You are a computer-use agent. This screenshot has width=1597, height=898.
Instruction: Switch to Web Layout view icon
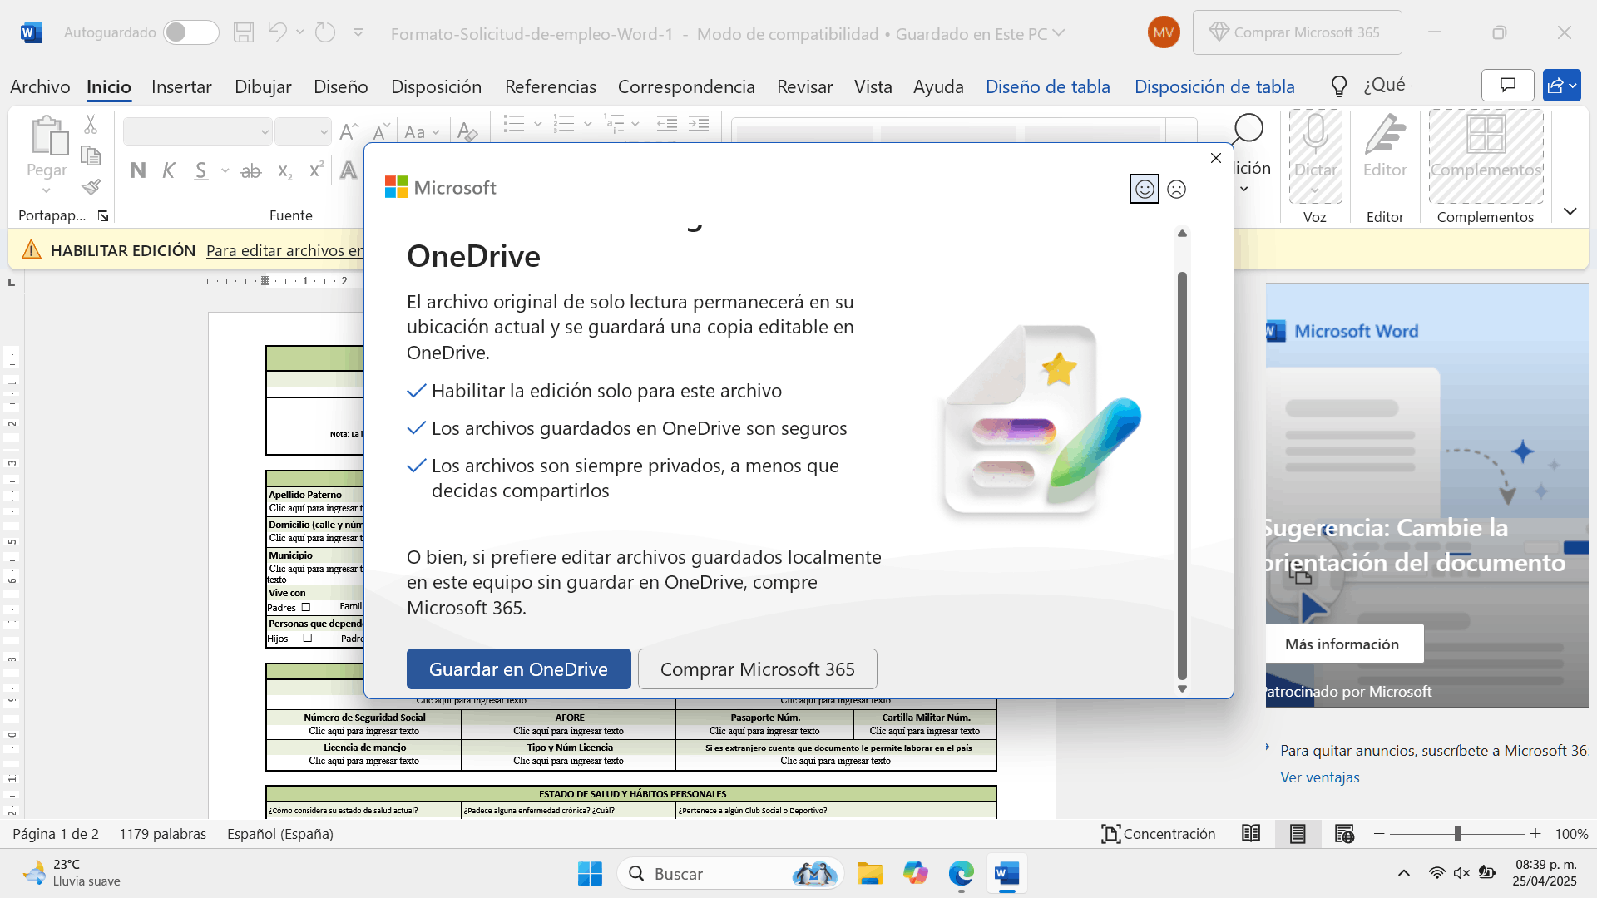point(1344,833)
